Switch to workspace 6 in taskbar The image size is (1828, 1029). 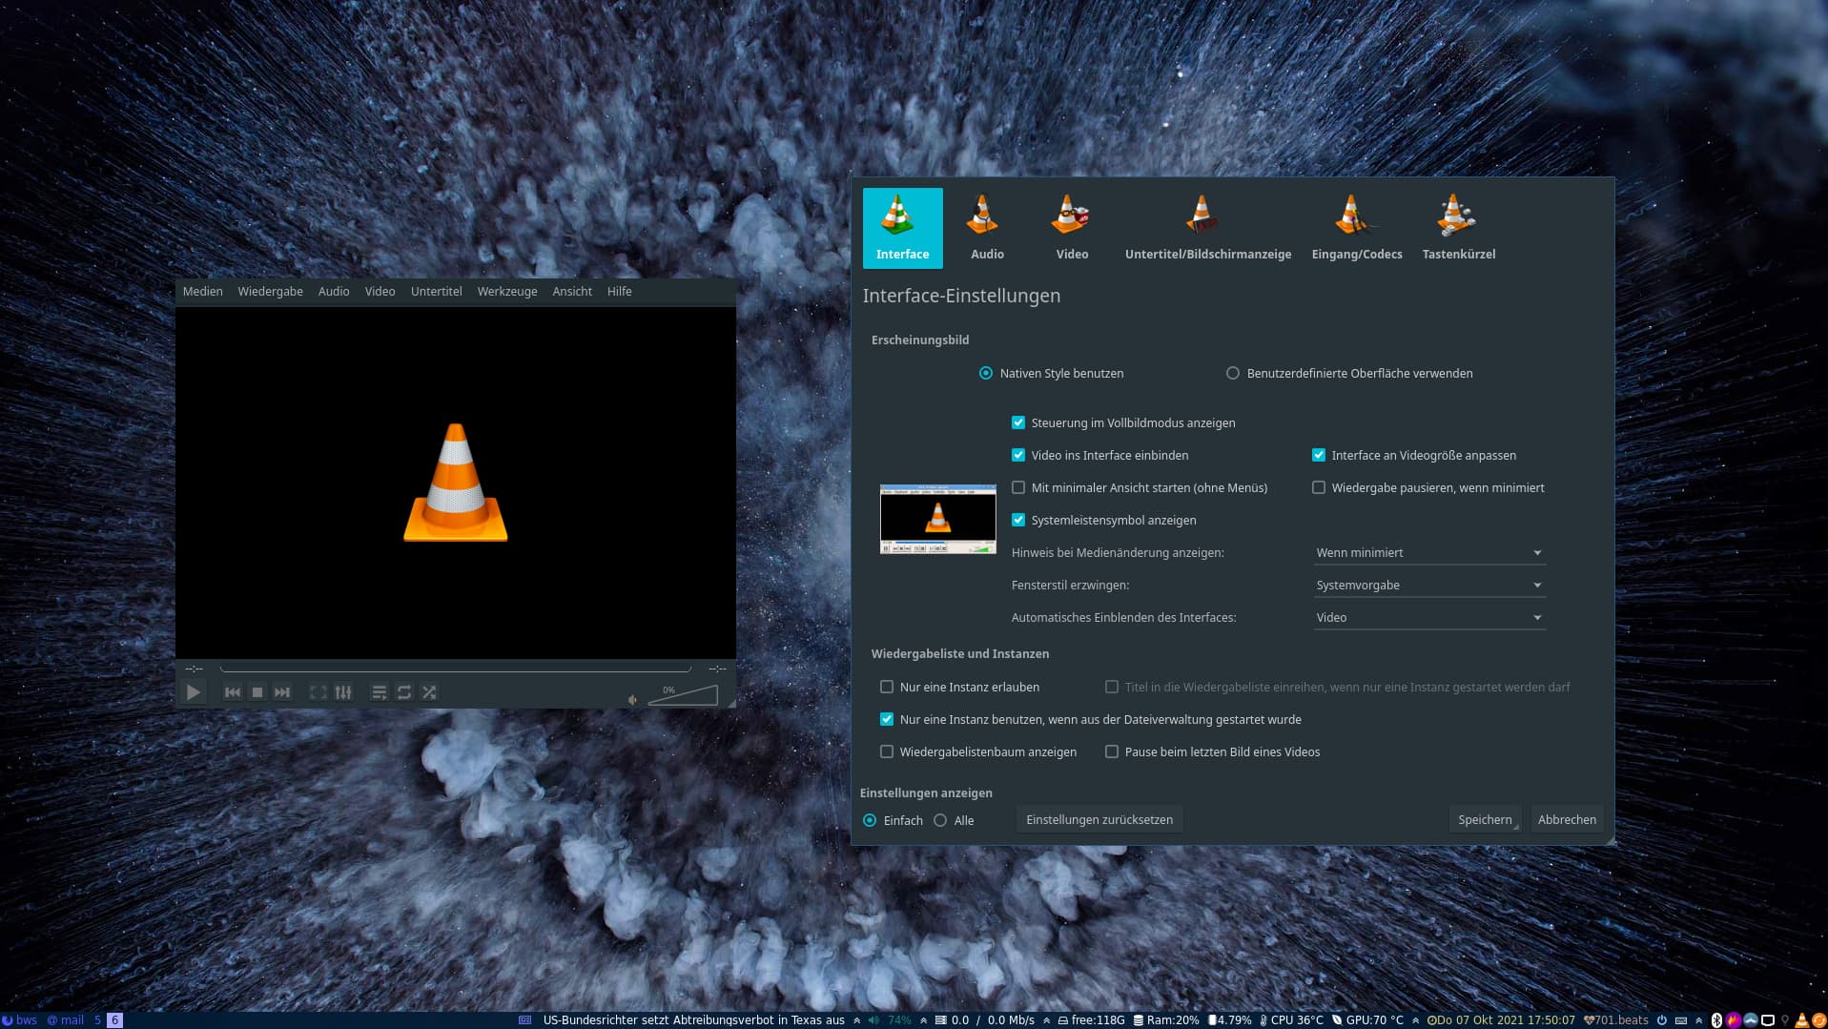(114, 1020)
